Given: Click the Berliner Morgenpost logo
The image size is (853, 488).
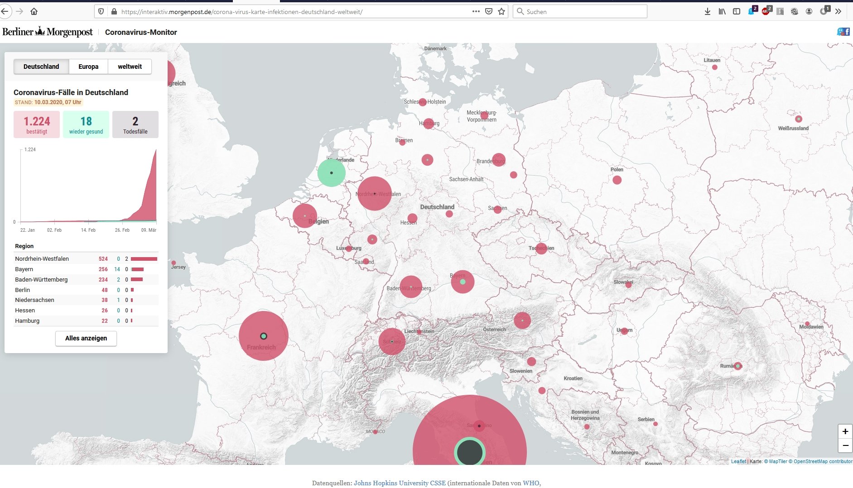Looking at the screenshot, I should pos(48,32).
